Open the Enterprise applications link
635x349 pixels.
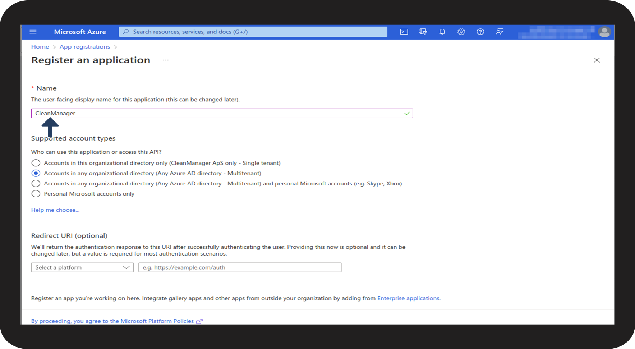coord(408,298)
